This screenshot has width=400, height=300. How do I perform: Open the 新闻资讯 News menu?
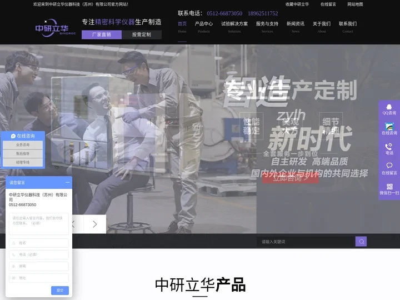coord(296,27)
